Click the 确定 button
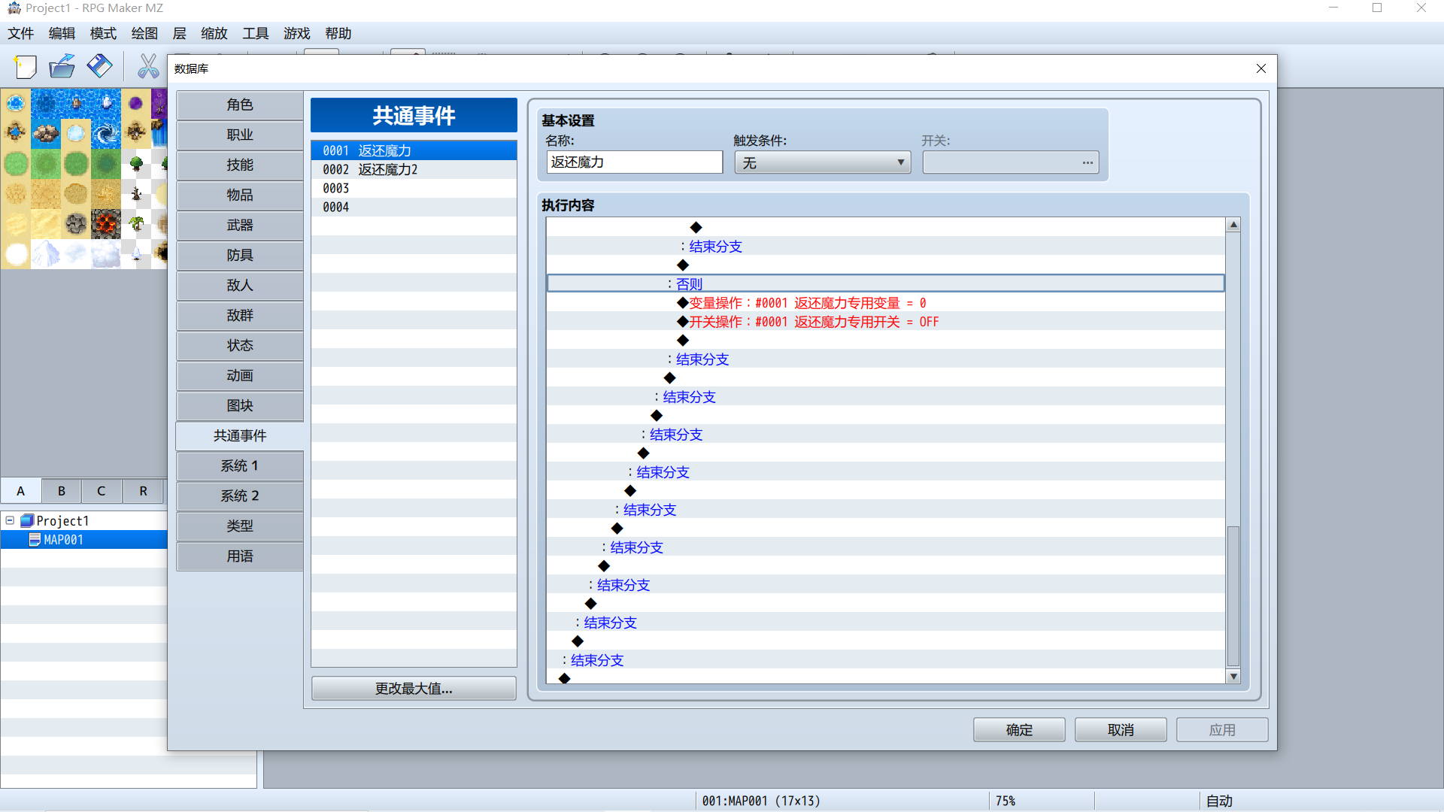This screenshot has height=812, width=1444. (x=1019, y=730)
